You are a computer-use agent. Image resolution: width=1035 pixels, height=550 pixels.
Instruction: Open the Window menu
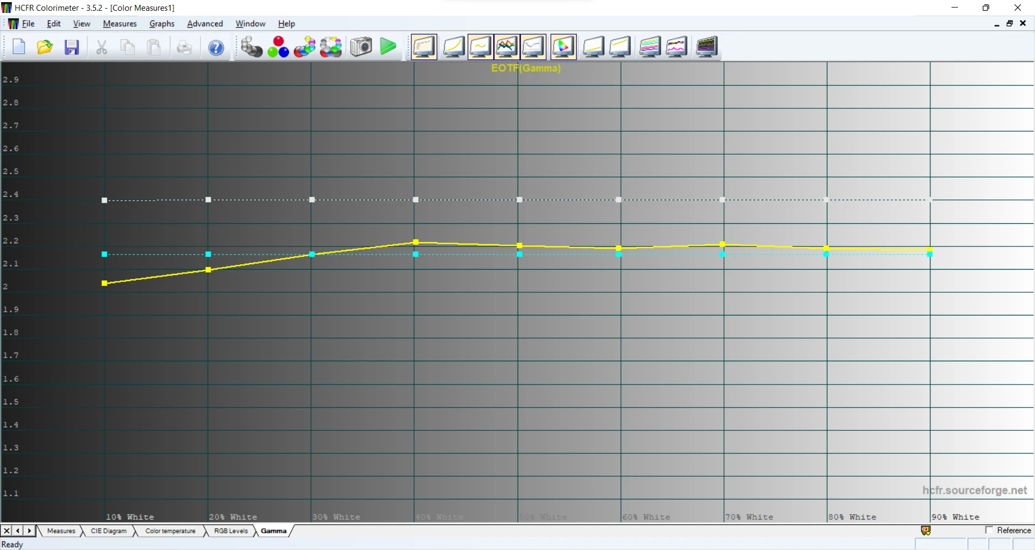250,24
